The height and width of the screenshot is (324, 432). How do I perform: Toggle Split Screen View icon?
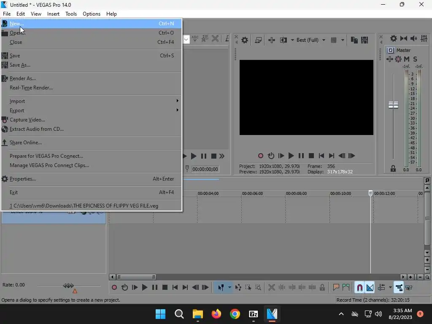283,40
